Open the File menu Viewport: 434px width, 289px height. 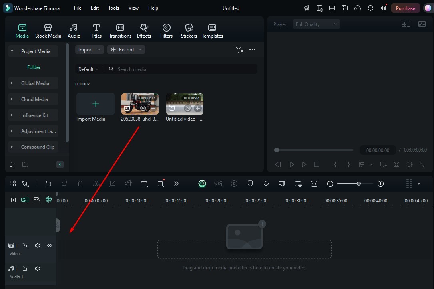pos(78,8)
